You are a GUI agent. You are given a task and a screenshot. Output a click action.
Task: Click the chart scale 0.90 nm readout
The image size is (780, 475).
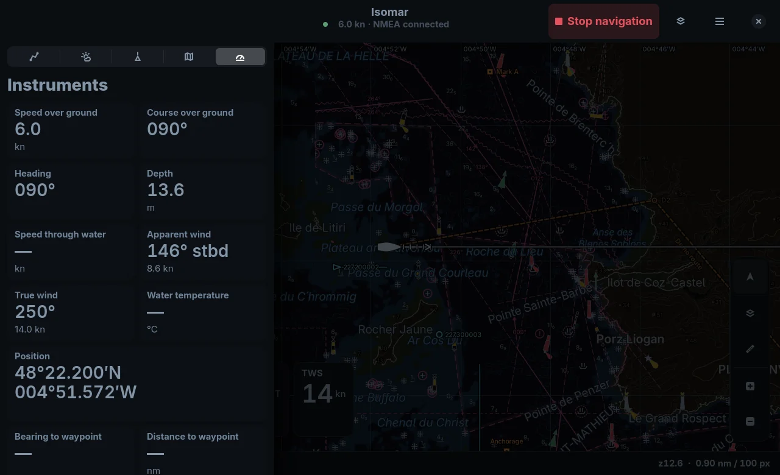pyautogui.click(x=732, y=463)
